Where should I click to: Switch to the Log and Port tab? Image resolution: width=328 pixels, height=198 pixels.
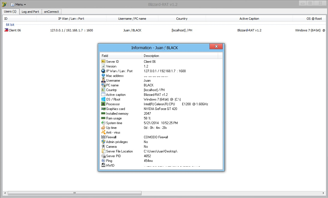click(30, 12)
